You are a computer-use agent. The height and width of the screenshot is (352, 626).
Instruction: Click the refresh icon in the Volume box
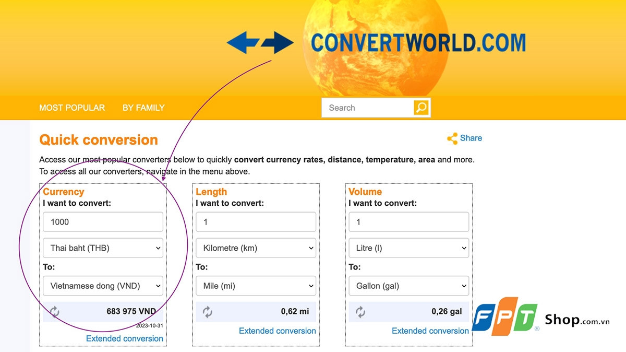pos(360,311)
